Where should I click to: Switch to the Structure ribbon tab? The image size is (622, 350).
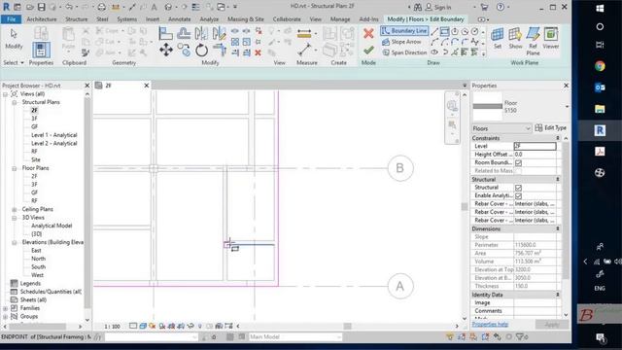76,19
